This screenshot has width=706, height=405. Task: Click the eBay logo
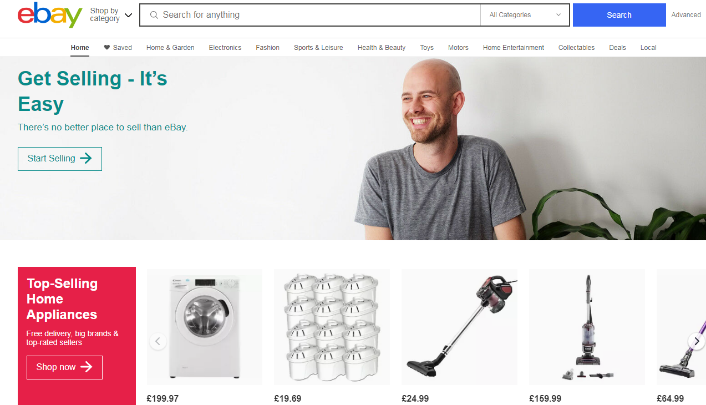coord(50,15)
